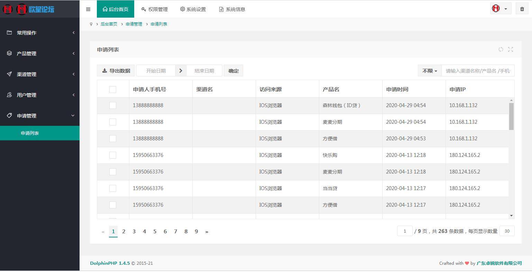Open 系统设置 from the top navigation
This screenshot has height=272, width=532.
coord(193,9)
